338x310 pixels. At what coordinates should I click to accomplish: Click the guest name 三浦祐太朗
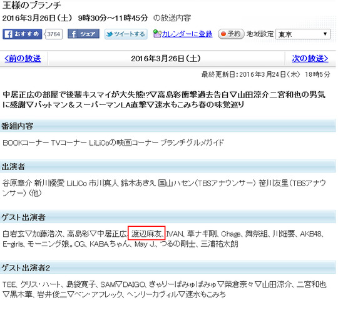[219, 244]
